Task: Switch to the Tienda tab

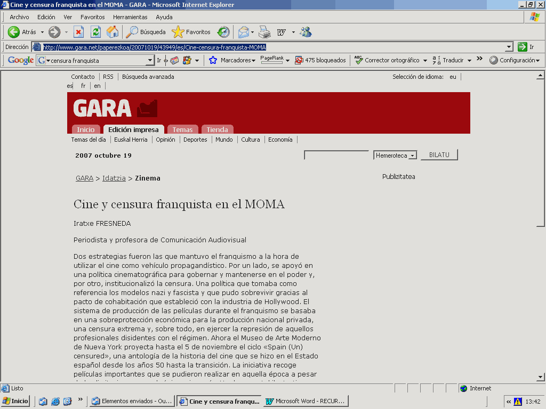Action: [218, 129]
